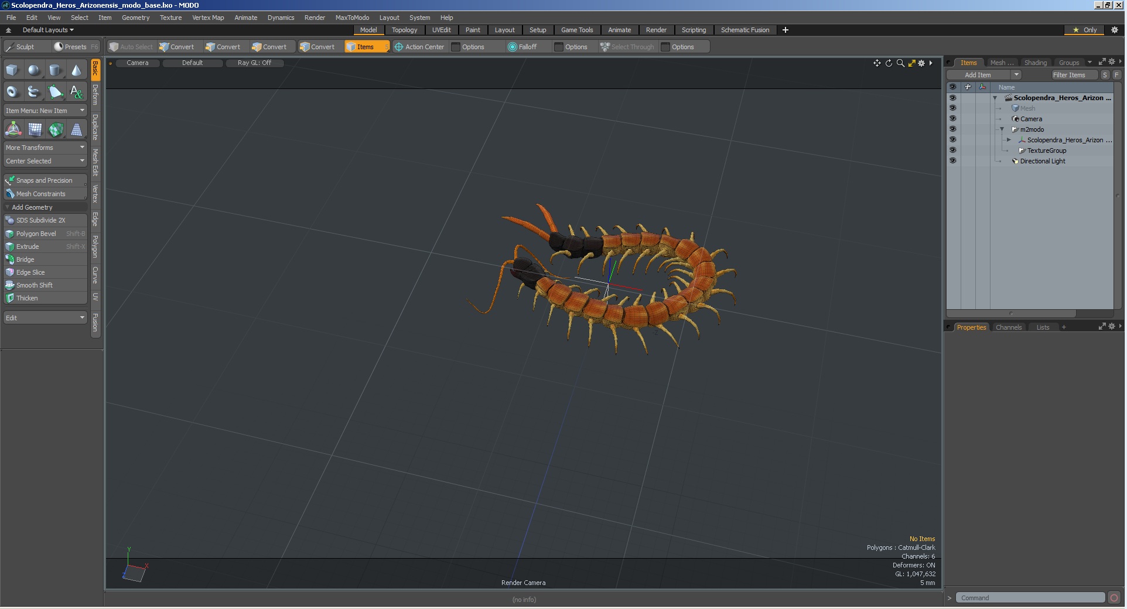
Task: Click Snaps and Precision button
Action: click(x=45, y=180)
